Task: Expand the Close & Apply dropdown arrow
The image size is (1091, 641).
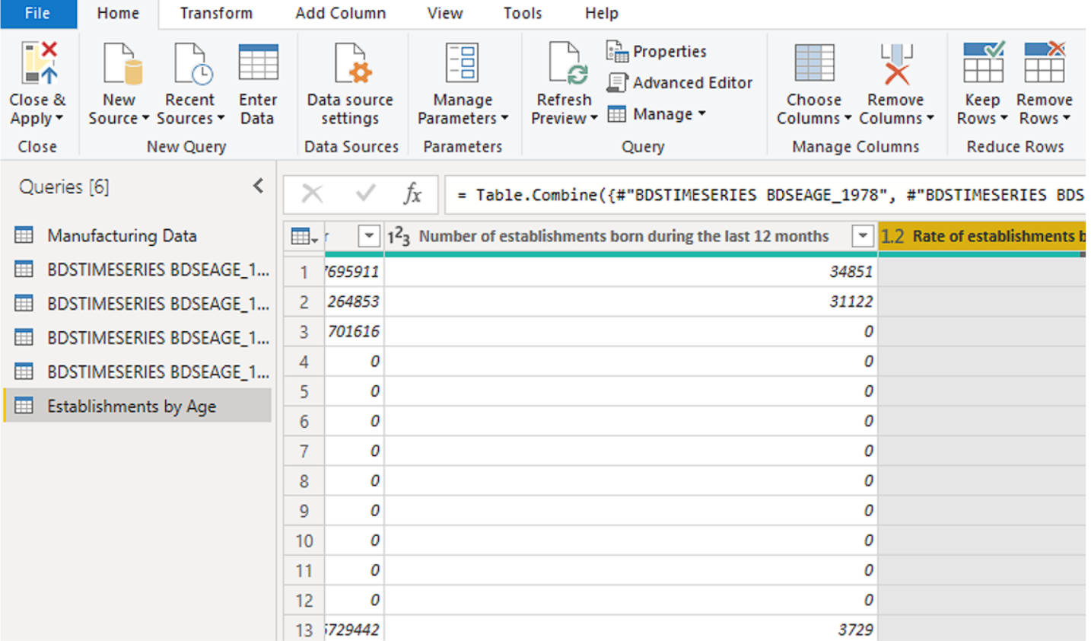Action: [59, 118]
